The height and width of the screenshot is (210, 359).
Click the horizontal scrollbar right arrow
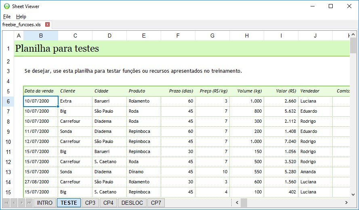346,203
